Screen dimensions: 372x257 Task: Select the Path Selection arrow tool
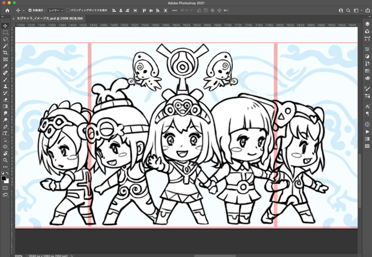[5, 140]
